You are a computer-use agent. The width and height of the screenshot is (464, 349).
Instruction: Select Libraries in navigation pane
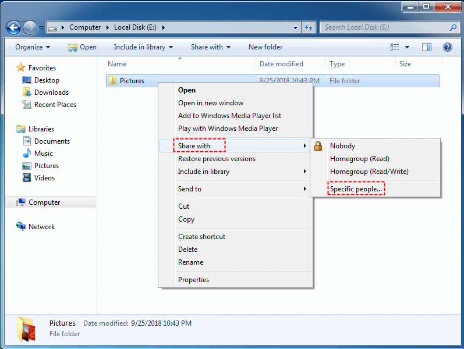pyautogui.click(x=41, y=129)
